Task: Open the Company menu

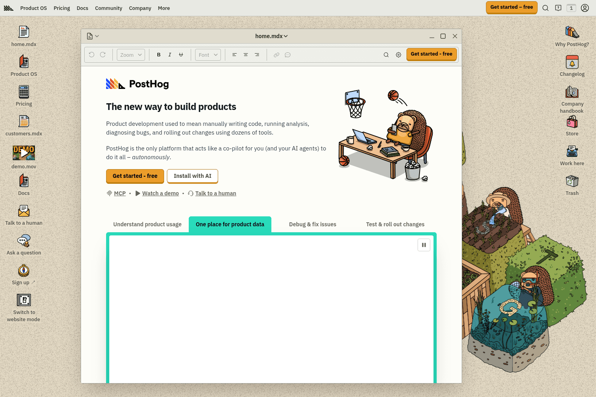Action: [x=140, y=8]
